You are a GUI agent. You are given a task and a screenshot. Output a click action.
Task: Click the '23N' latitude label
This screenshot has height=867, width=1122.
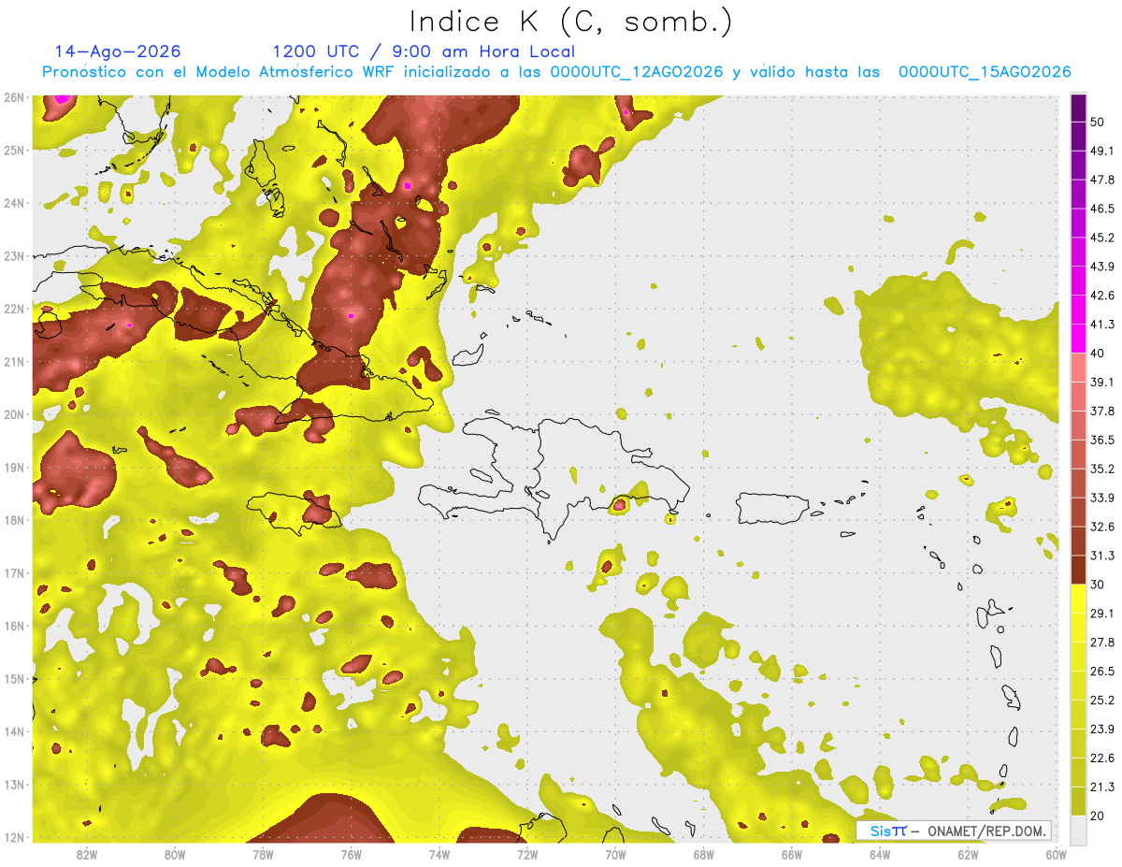coord(13,255)
